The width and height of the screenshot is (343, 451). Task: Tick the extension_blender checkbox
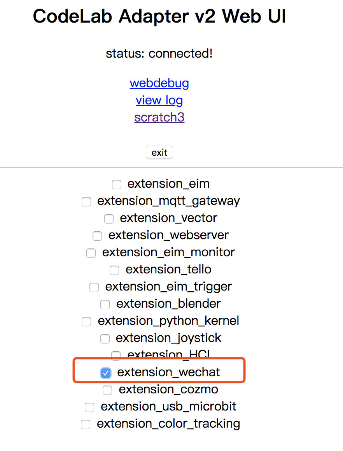(105, 304)
